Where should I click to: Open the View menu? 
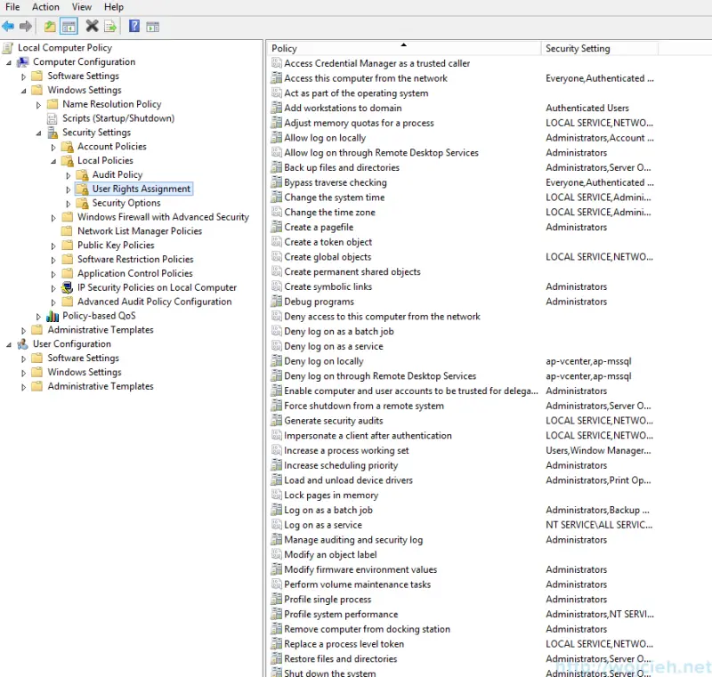point(81,6)
